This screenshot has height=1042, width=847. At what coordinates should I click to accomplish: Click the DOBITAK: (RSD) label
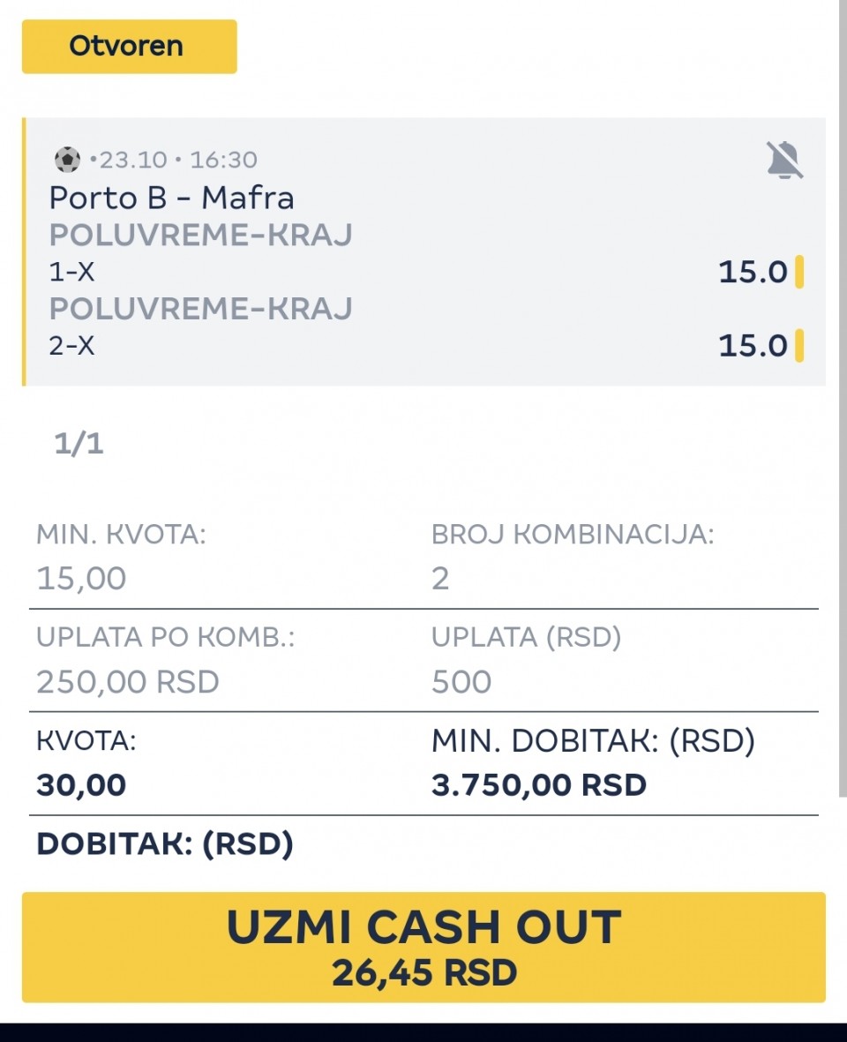click(164, 844)
